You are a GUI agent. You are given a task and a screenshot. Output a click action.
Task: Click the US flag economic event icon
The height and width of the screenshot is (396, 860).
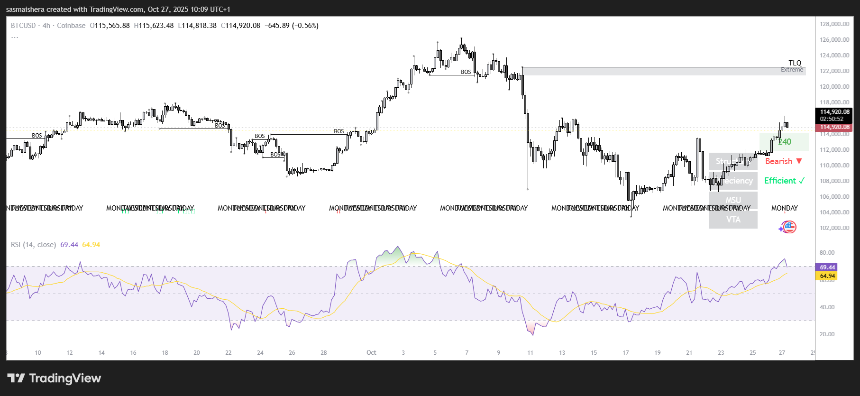coord(789,227)
